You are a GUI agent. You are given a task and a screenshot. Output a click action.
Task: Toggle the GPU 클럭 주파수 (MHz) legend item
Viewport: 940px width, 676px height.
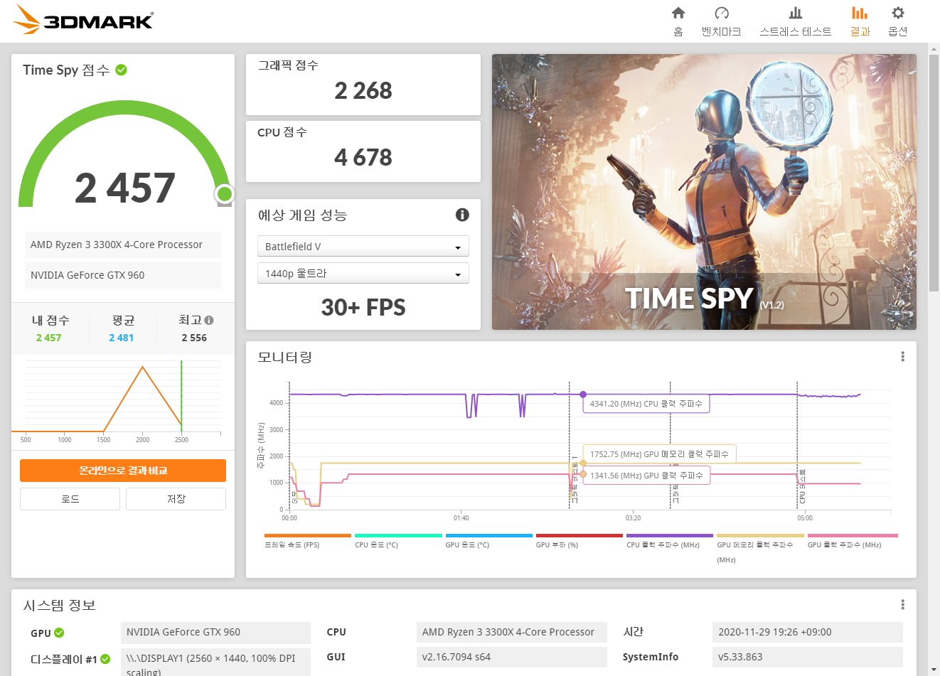point(853,541)
